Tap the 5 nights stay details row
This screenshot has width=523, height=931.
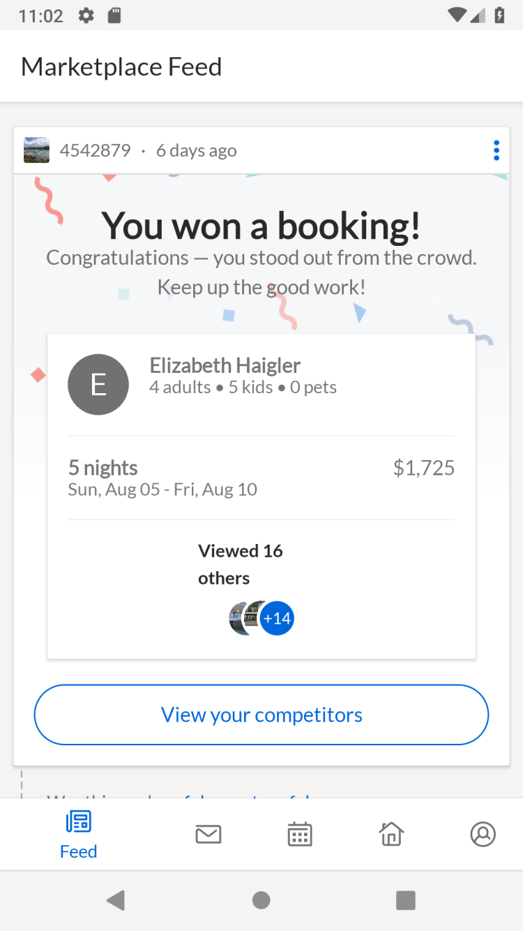coord(162,478)
